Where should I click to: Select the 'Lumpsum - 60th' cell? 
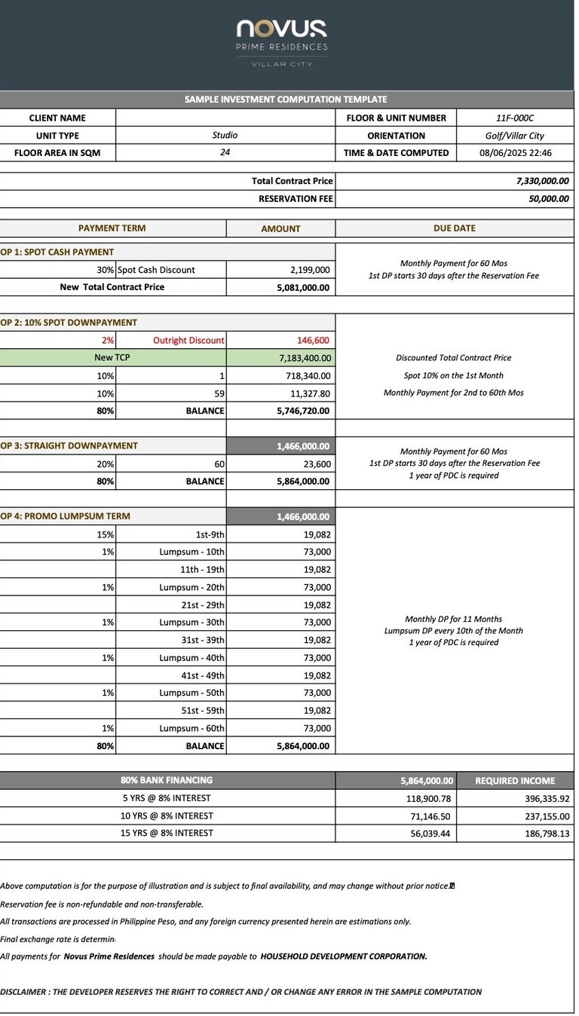click(x=171, y=728)
